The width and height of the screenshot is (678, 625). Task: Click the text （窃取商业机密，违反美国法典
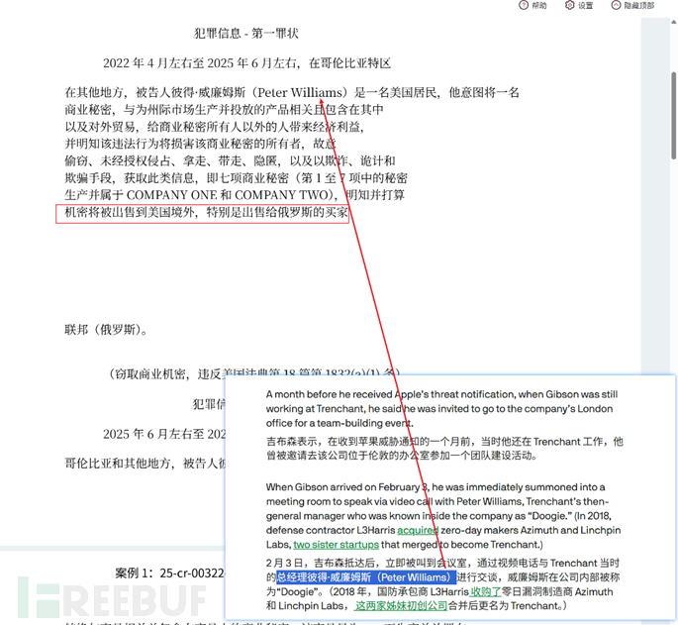pos(254,373)
